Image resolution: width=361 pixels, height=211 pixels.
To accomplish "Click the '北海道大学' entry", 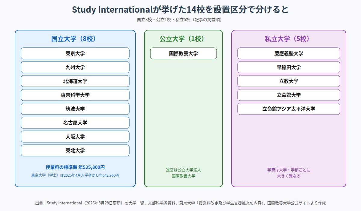I will point(75,81).
